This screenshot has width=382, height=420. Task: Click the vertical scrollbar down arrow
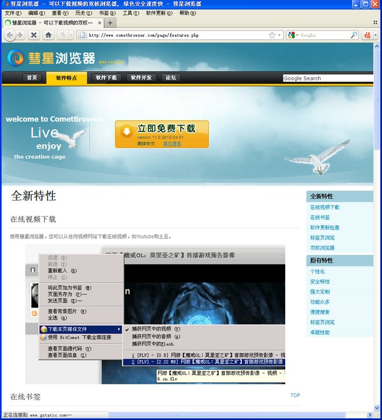click(x=377, y=409)
